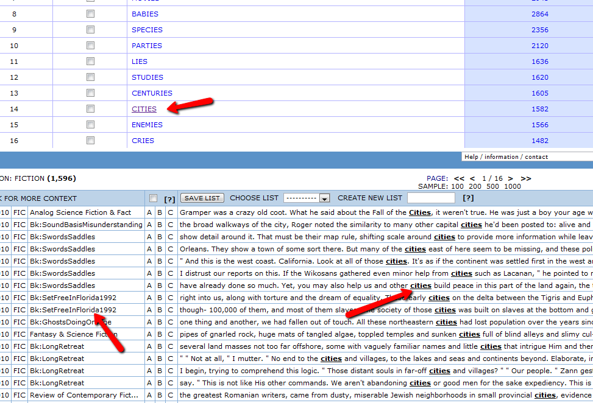Click 'cities' in the Romanian writers line

(x=545, y=395)
